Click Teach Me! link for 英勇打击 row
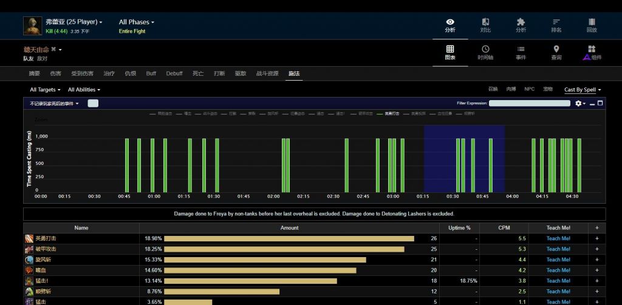The image size is (622, 305). (x=558, y=239)
